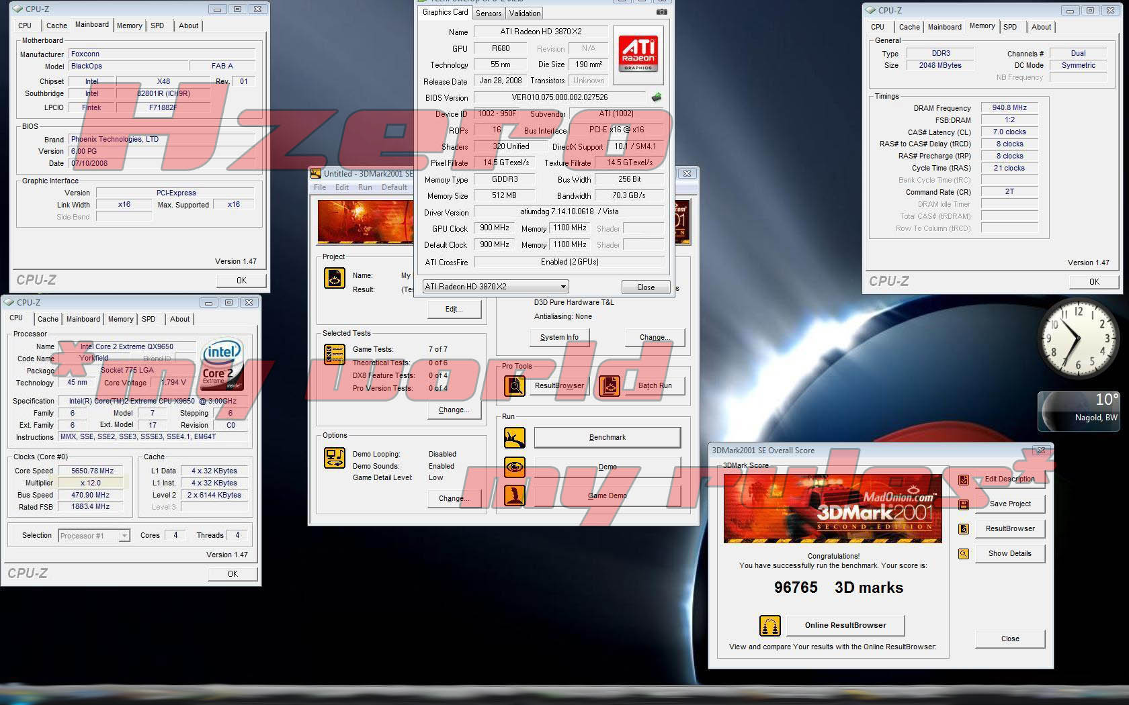Click the Edit button in Project section

click(x=454, y=310)
